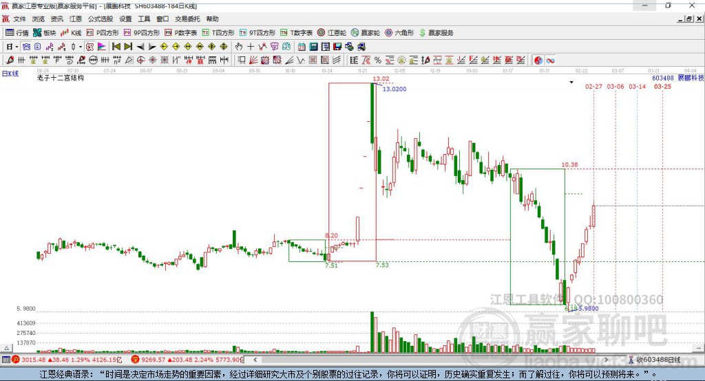Select the Gann fan lines tool
The image size is (705, 381).
coord(253,61)
